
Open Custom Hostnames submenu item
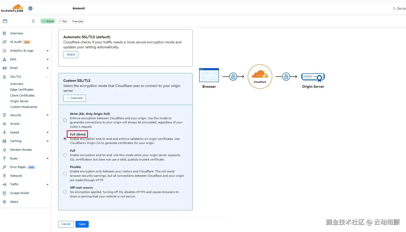[24, 107]
